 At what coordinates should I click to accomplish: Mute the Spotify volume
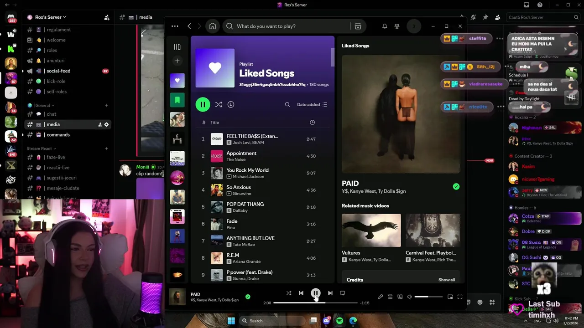click(409, 297)
